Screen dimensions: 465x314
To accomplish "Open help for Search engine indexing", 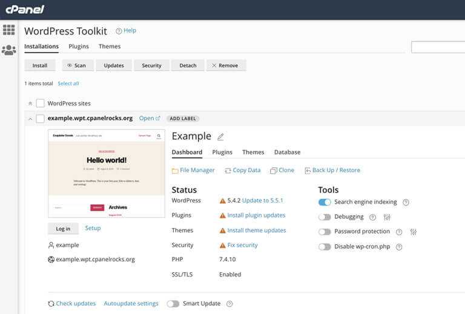I will (406, 202).
